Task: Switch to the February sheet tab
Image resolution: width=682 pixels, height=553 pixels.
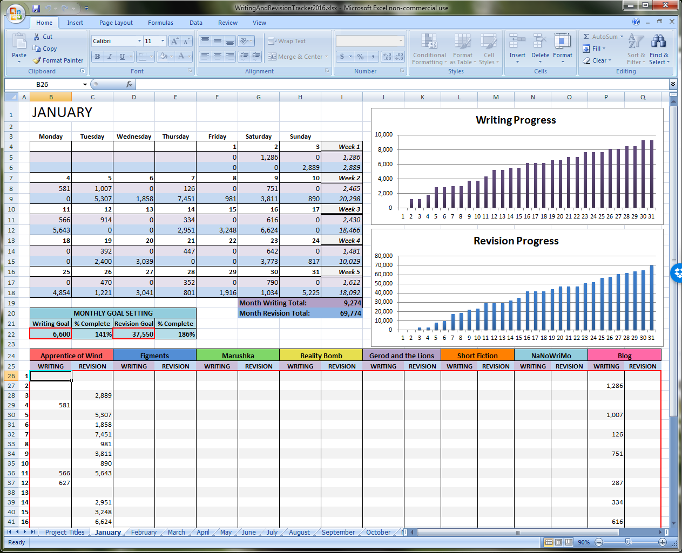Action: [144, 532]
